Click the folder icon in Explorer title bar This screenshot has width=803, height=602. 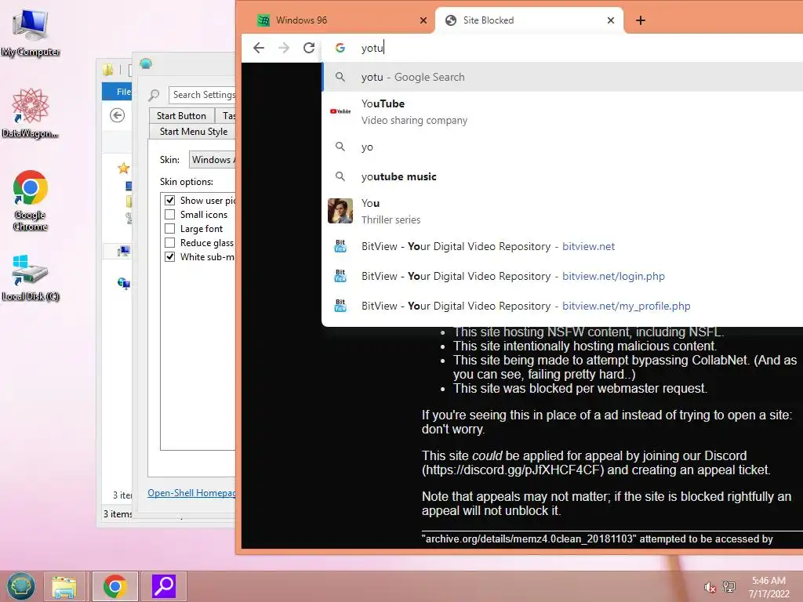(108, 70)
